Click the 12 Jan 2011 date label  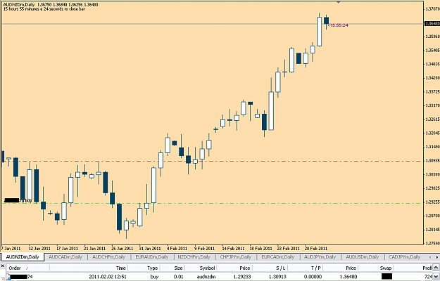tap(39, 248)
